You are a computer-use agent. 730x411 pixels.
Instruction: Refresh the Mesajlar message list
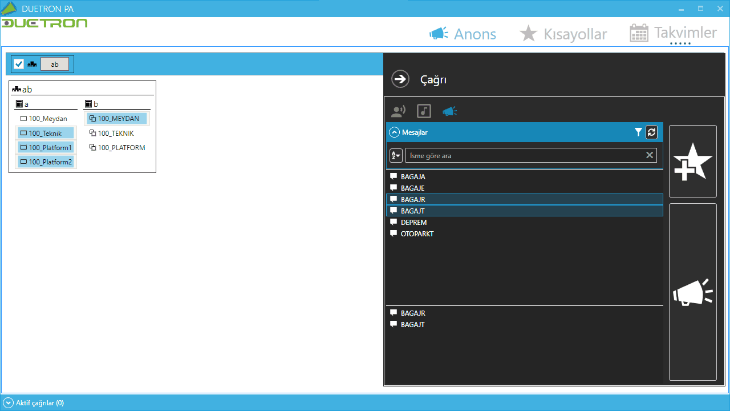click(651, 132)
